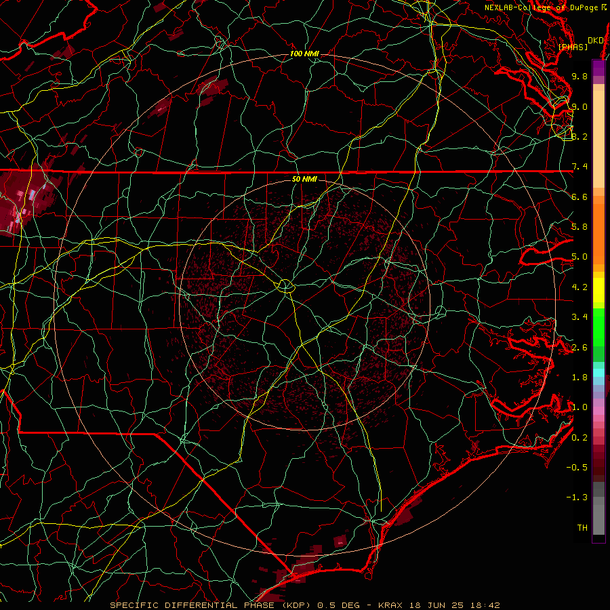Click the 5.0 scale value
This screenshot has width=610, height=610.
click(579, 257)
